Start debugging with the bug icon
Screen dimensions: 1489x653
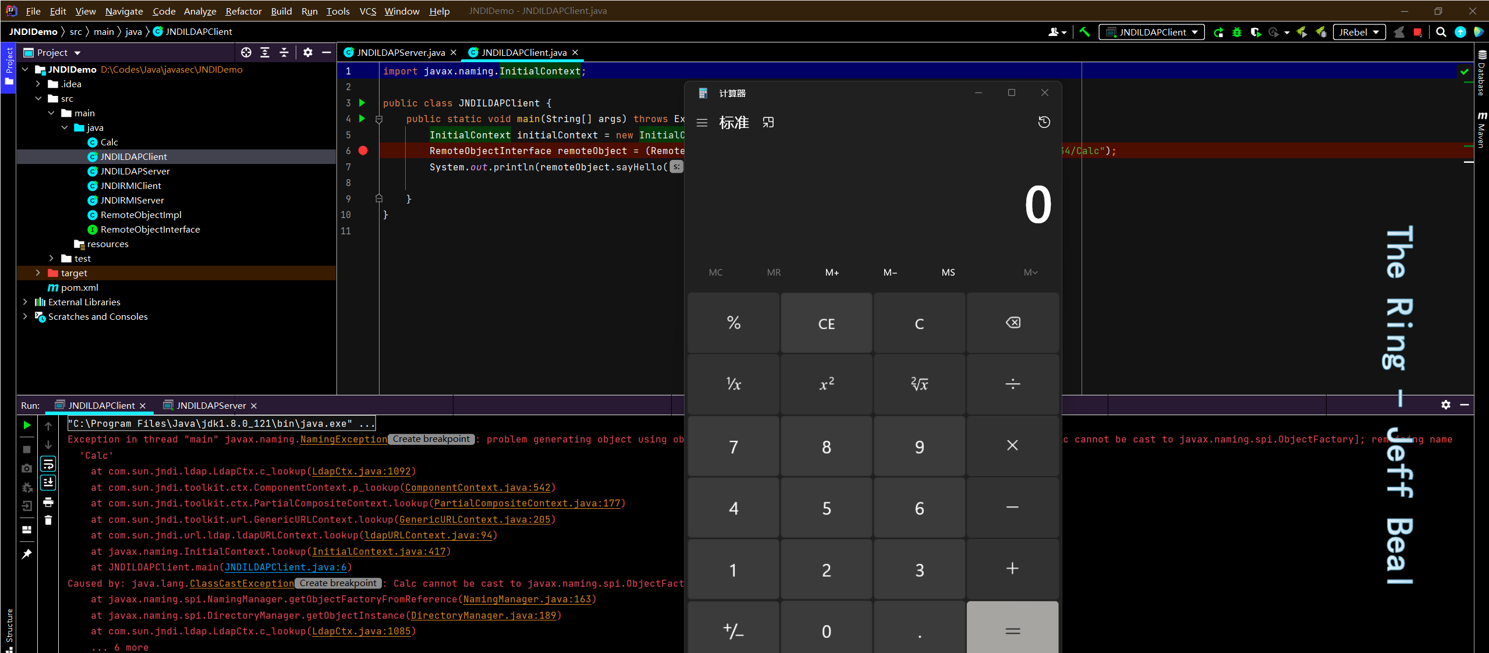[x=1237, y=32]
